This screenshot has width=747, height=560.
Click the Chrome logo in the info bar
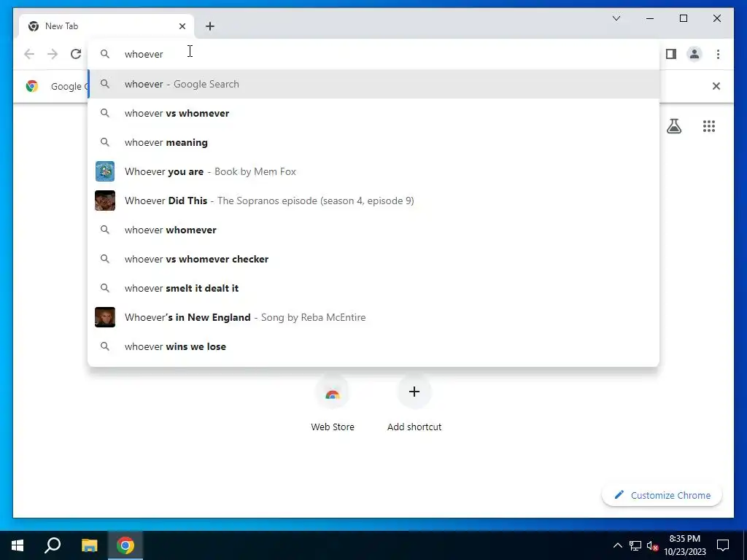[32, 86]
